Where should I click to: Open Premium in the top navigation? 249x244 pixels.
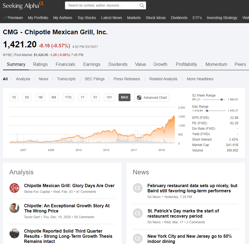pyautogui.click(x=15, y=18)
